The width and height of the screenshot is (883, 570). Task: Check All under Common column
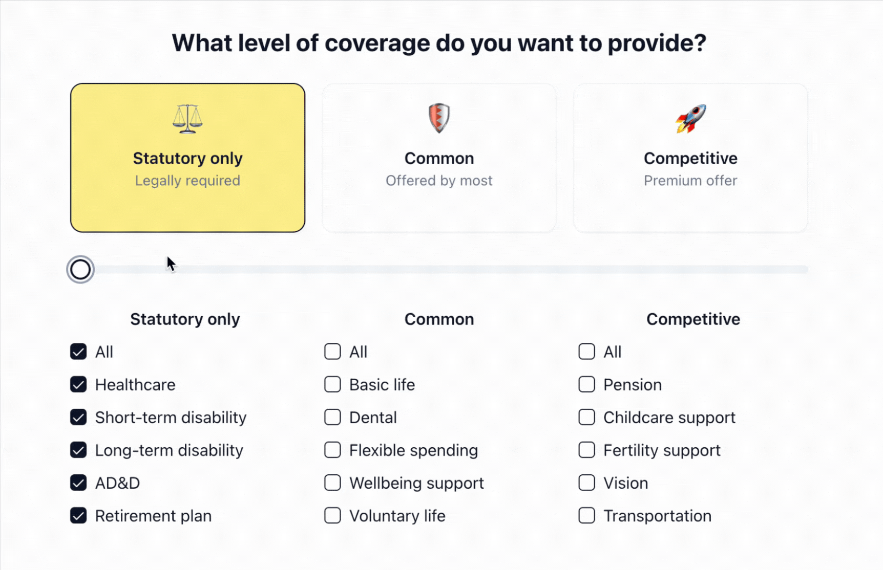[x=332, y=352]
